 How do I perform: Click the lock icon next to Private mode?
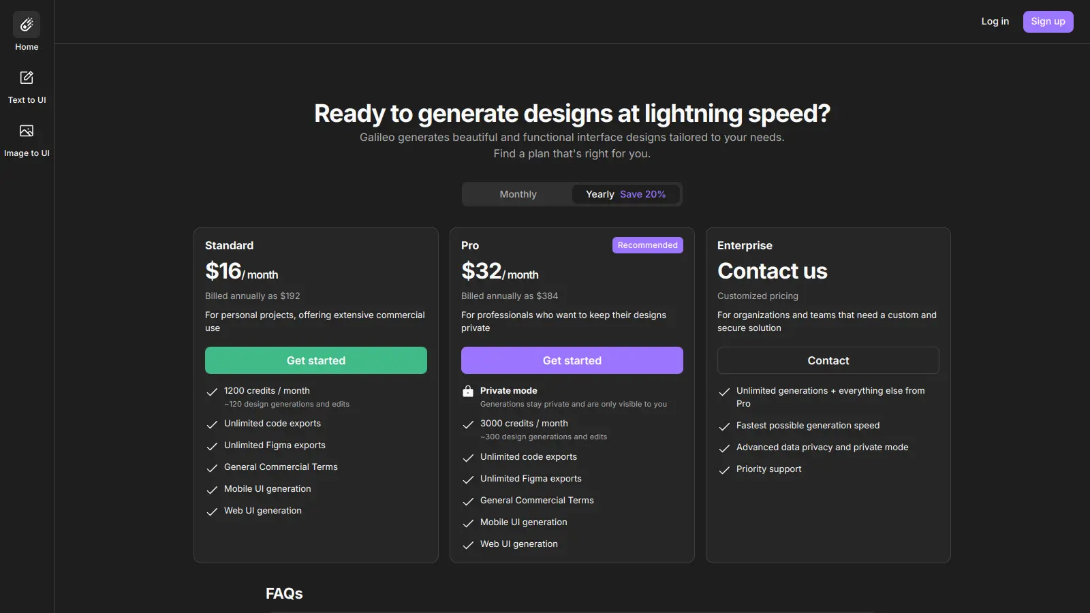click(468, 390)
